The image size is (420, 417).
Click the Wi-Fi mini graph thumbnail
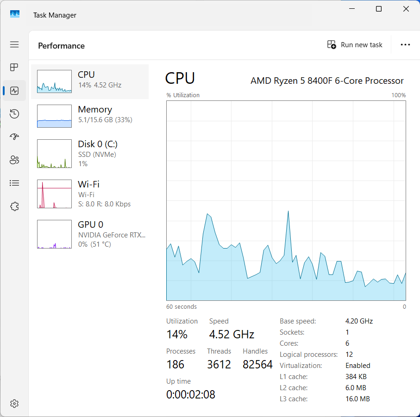(x=54, y=194)
